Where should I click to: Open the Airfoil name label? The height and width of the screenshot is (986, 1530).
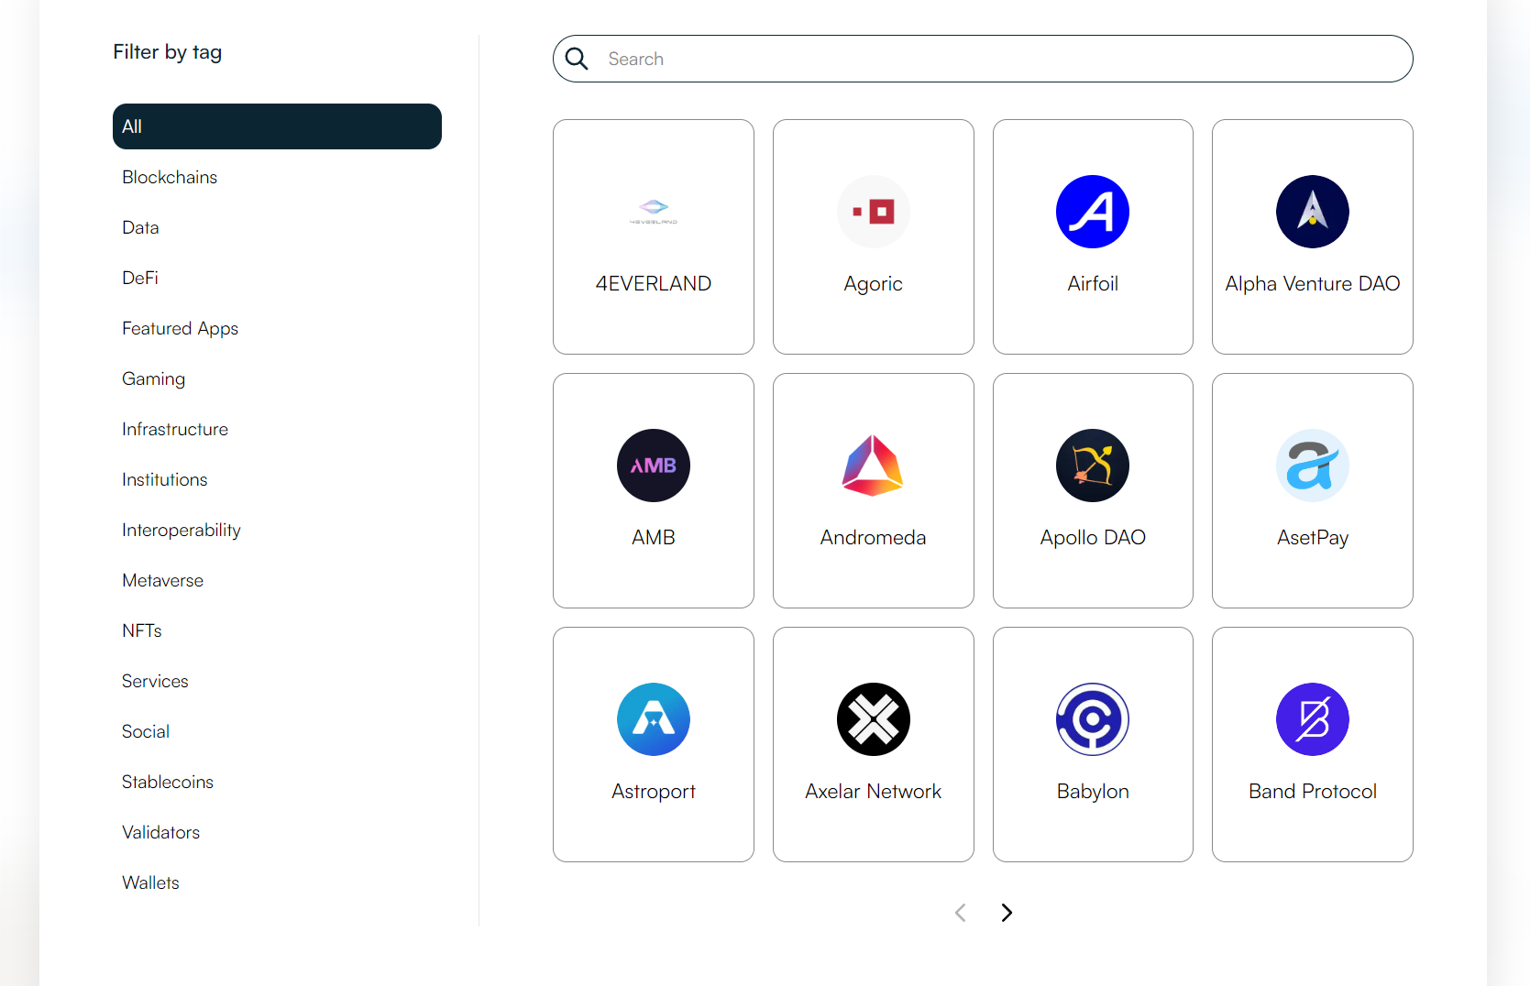coord(1093,283)
